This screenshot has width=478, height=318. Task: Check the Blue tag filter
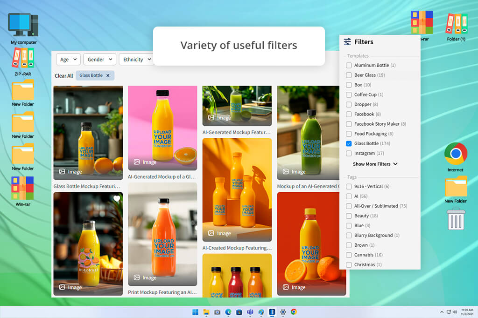click(x=349, y=225)
